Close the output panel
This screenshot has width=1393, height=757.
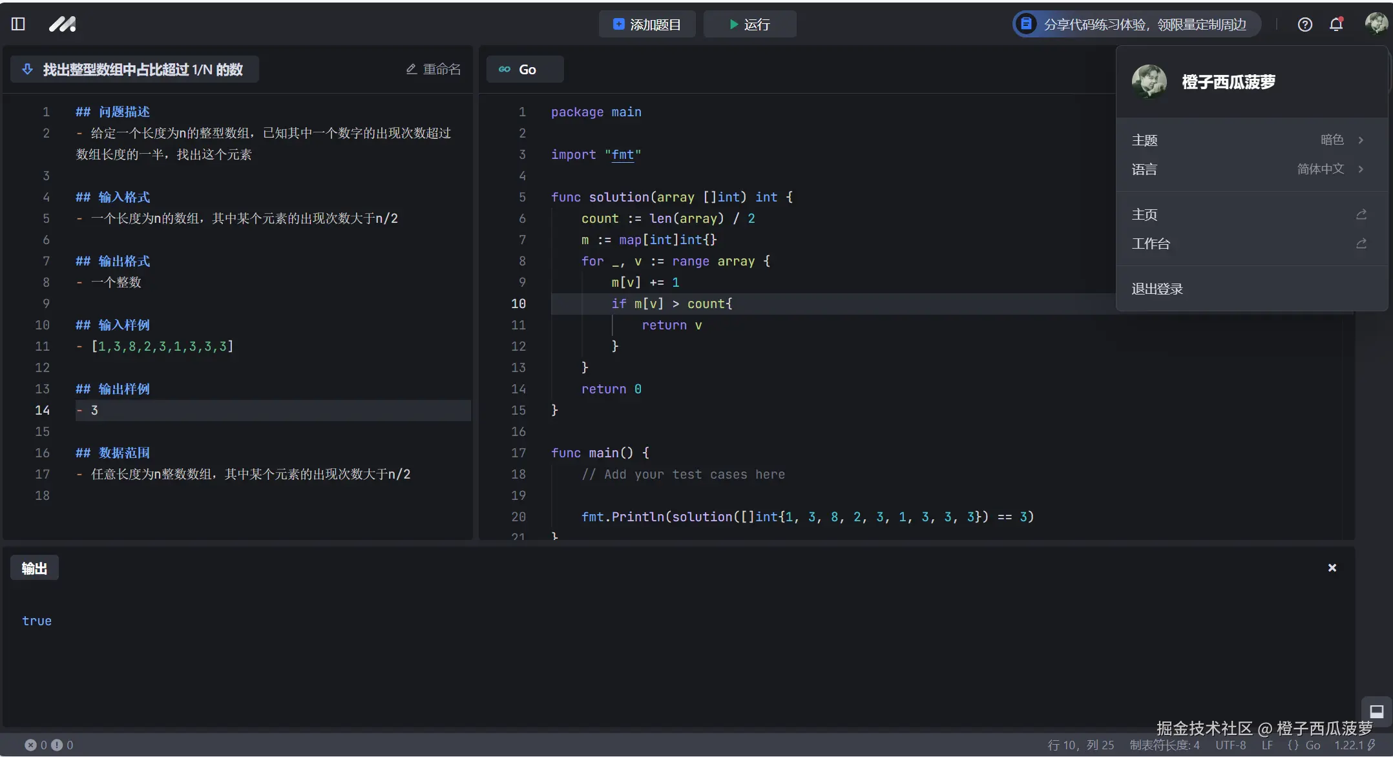point(1332,568)
